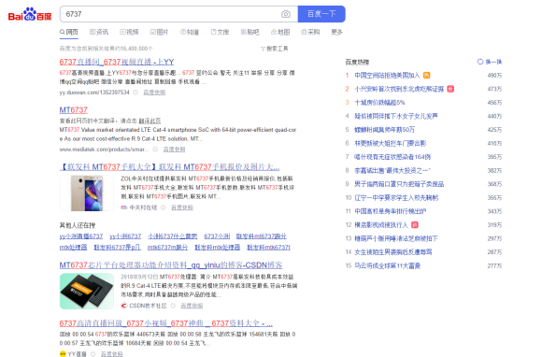Open hot search item ranked 13
Viewport: 542px width, 357px height.
pos(396,238)
